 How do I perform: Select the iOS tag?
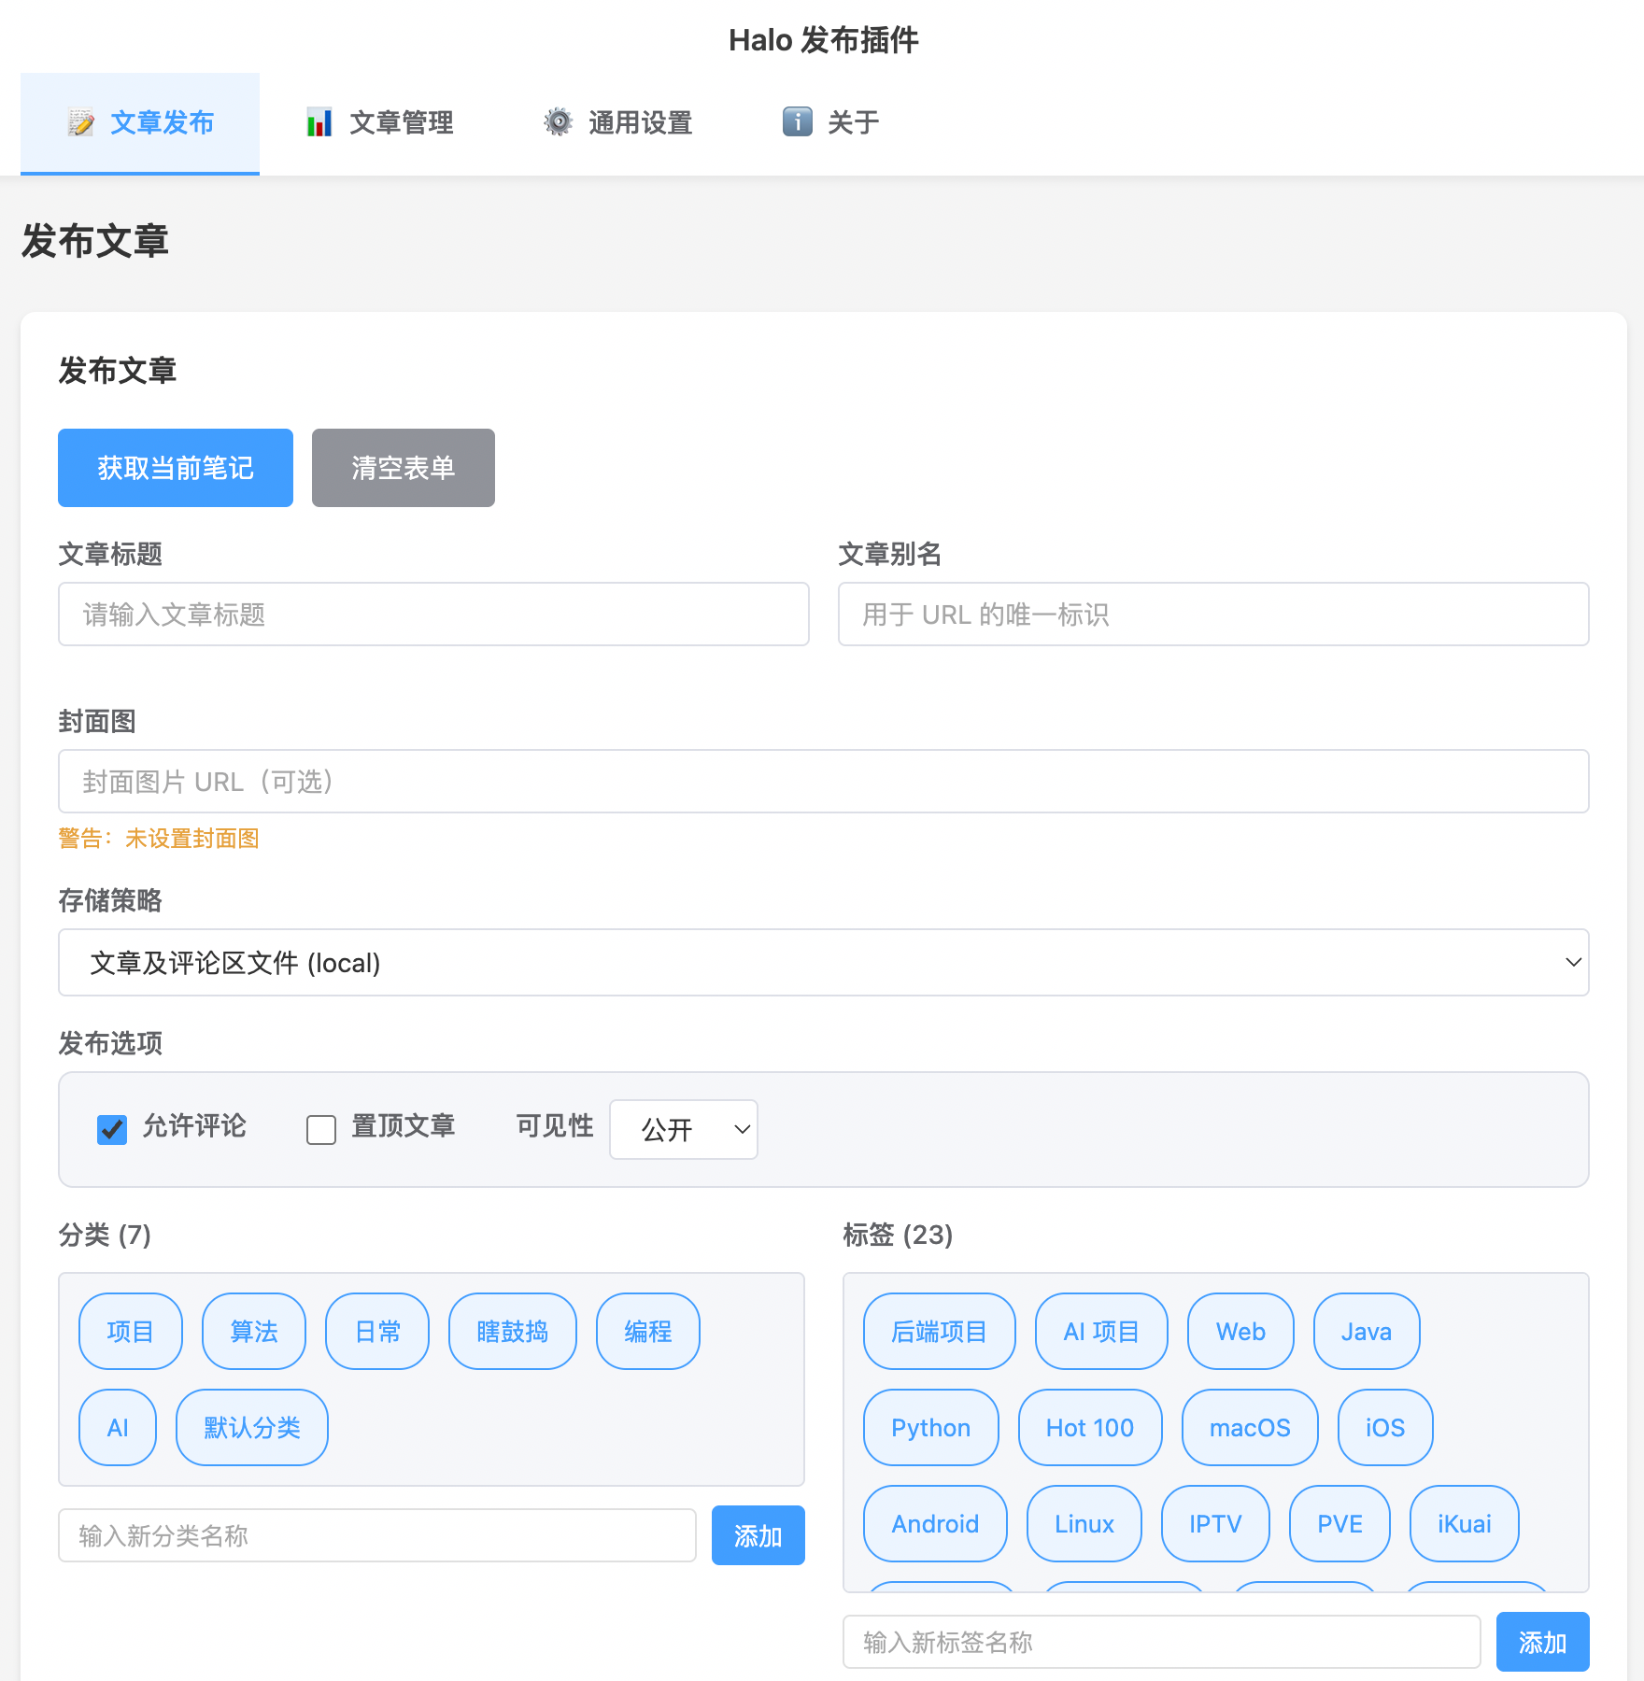1385,1428
